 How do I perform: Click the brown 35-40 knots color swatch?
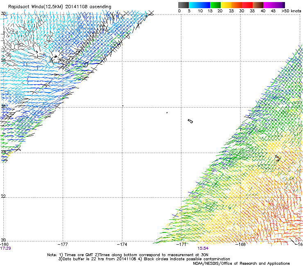coord(258,5)
